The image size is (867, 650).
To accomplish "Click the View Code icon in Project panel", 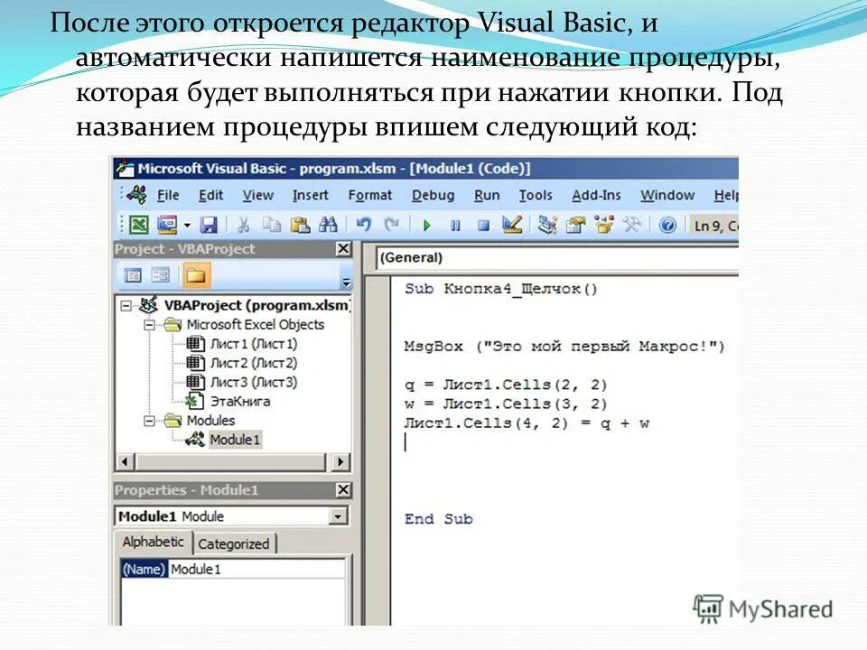I will pos(133,275).
